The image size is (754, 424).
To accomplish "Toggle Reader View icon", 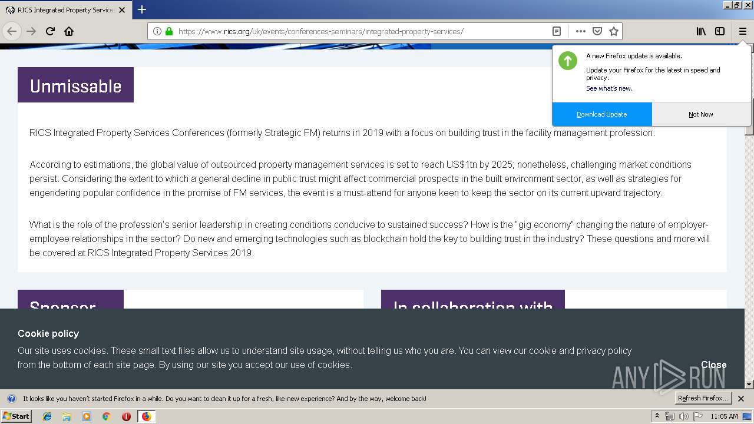I will [x=556, y=31].
